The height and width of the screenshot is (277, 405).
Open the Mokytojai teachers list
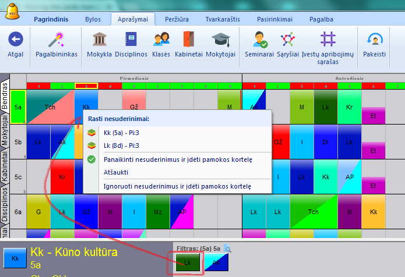[x=221, y=40]
